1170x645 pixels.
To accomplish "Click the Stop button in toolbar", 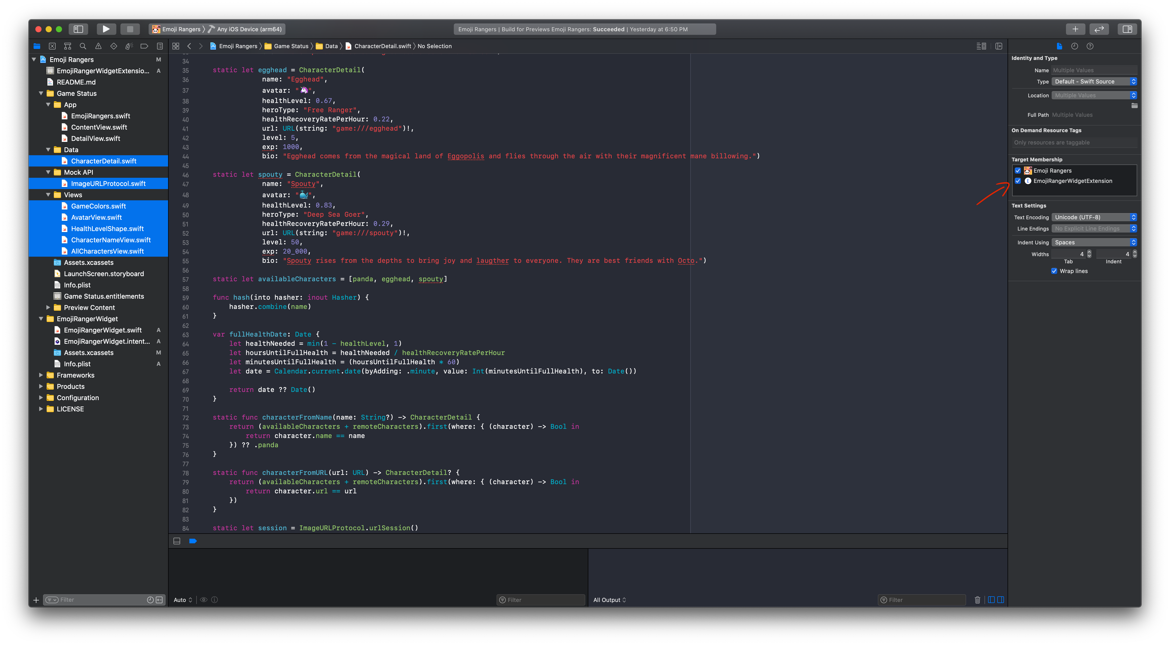I will pyautogui.click(x=130, y=29).
